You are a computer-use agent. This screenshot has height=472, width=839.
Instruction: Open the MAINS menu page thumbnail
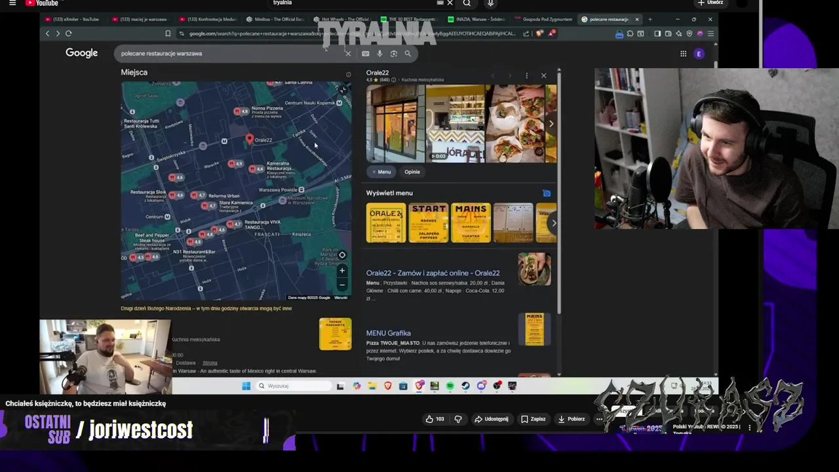pyautogui.click(x=471, y=223)
